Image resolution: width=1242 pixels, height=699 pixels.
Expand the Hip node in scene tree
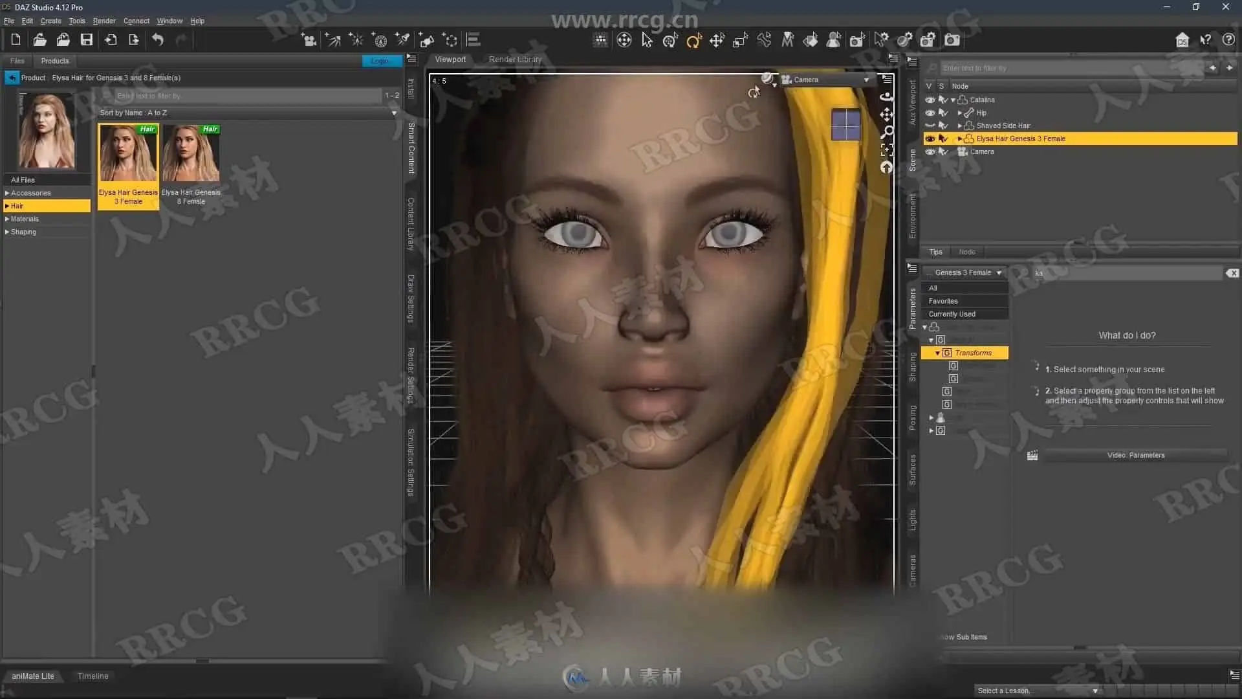coord(959,113)
